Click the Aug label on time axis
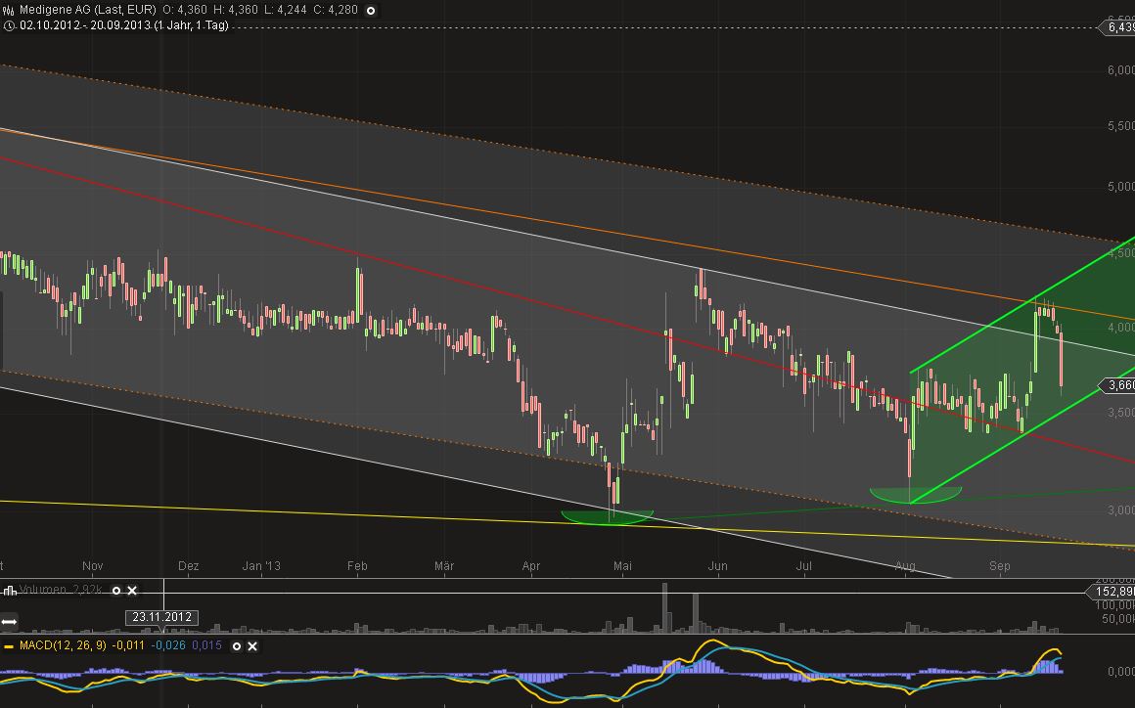This screenshot has width=1135, height=708. (905, 565)
